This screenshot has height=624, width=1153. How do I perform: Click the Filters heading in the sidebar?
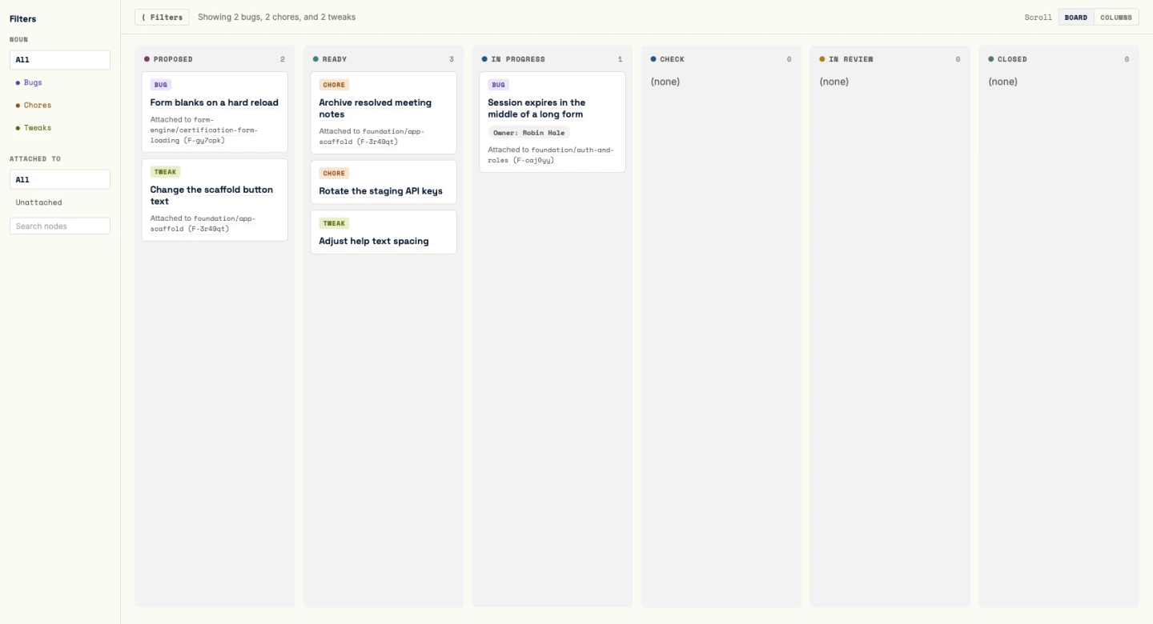click(x=23, y=18)
